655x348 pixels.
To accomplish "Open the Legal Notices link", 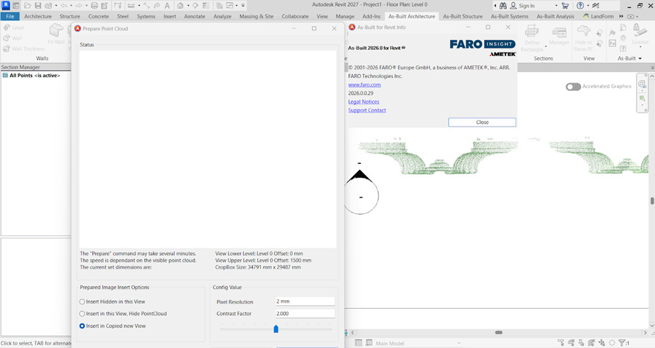I will point(364,102).
